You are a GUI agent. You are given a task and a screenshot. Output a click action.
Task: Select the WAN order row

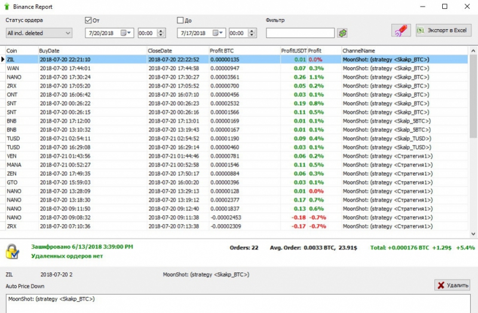pyautogui.click(x=237, y=68)
